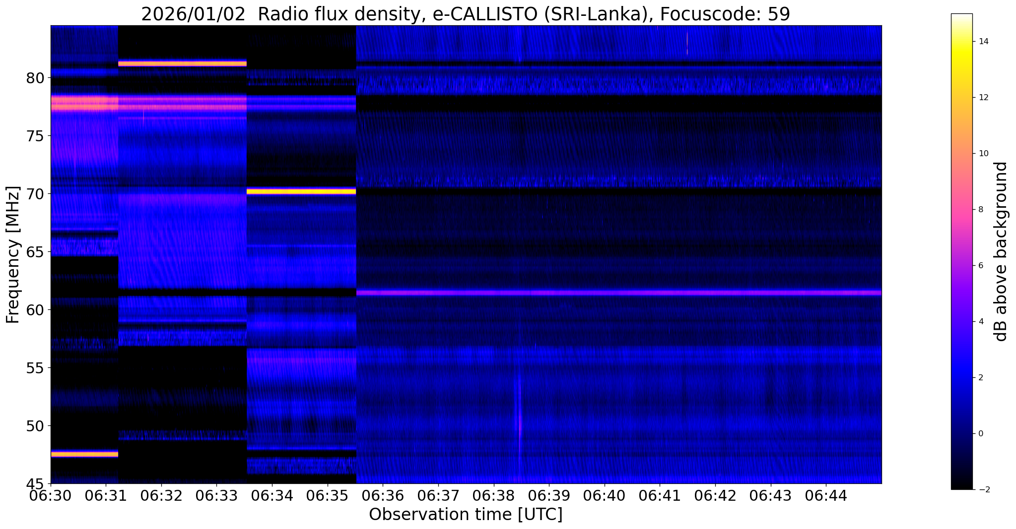Image resolution: width=1016 pixels, height=529 pixels.
Task: Click the 55 MHz frequency tick label
Action: pyautogui.click(x=35, y=368)
